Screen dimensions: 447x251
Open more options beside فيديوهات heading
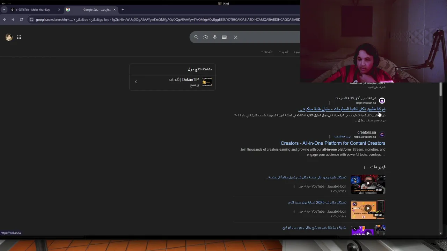point(364,167)
